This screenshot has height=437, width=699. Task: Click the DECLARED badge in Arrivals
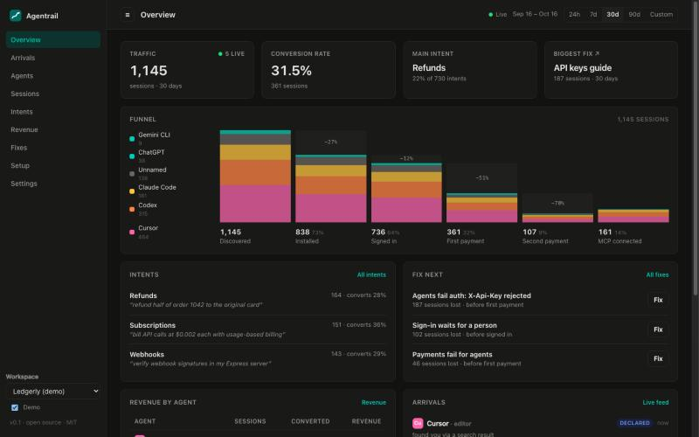(x=634, y=423)
